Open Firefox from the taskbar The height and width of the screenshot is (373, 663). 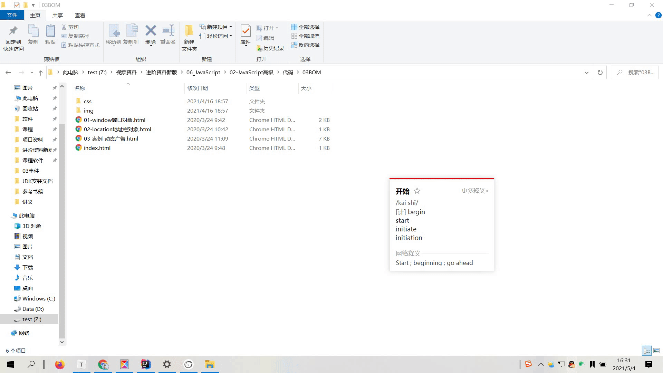click(x=60, y=364)
